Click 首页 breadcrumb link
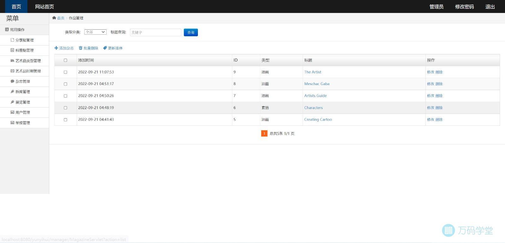This screenshot has width=505, height=243. coord(61,18)
